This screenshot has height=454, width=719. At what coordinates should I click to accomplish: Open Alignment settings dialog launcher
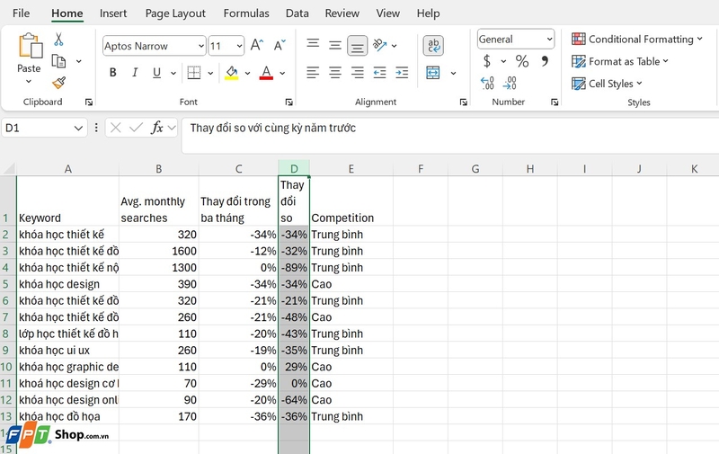pyautogui.click(x=464, y=102)
